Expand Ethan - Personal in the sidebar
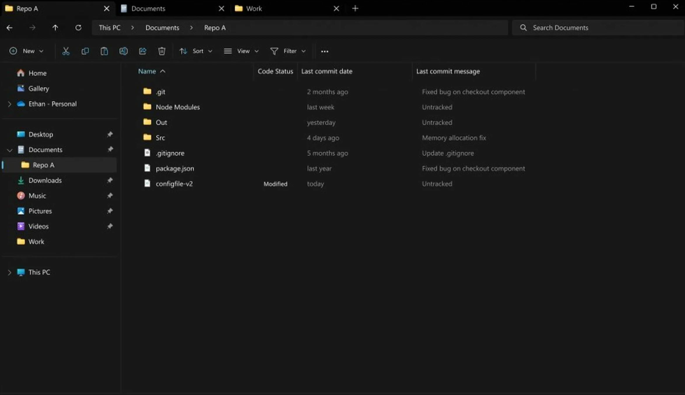Image resolution: width=685 pixels, height=395 pixels. click(x=9, y=104)
